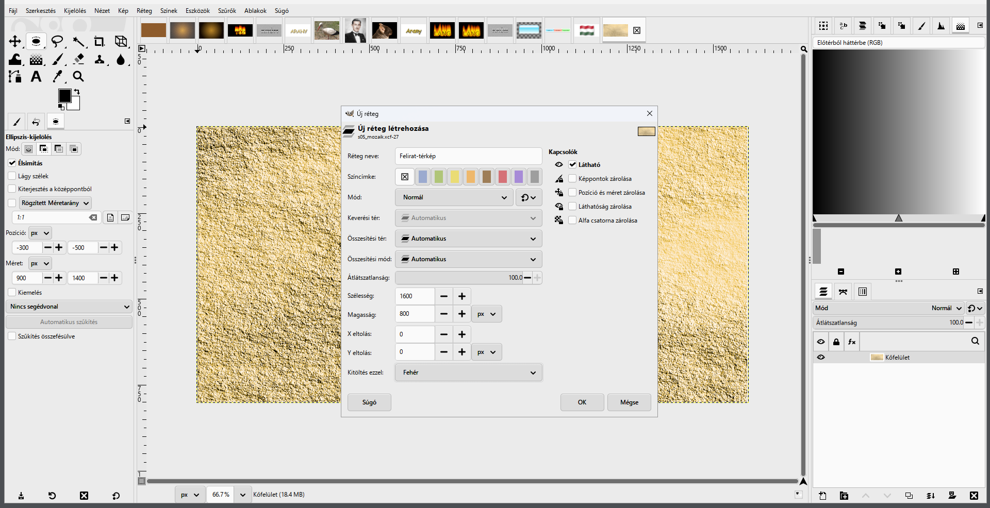Expand the Mód dropdown set to Normál

click(454, 197)
